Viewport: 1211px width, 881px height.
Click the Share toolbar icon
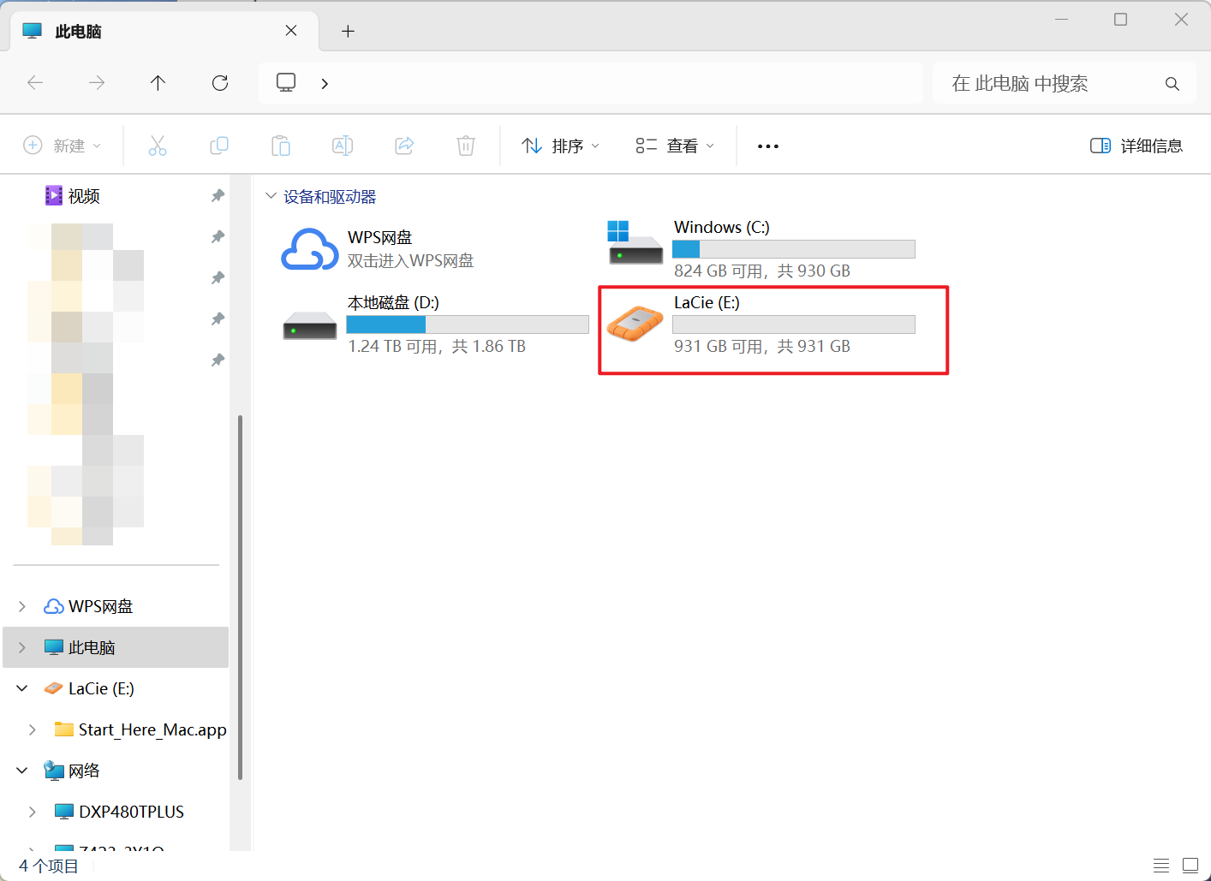point(404,146)
